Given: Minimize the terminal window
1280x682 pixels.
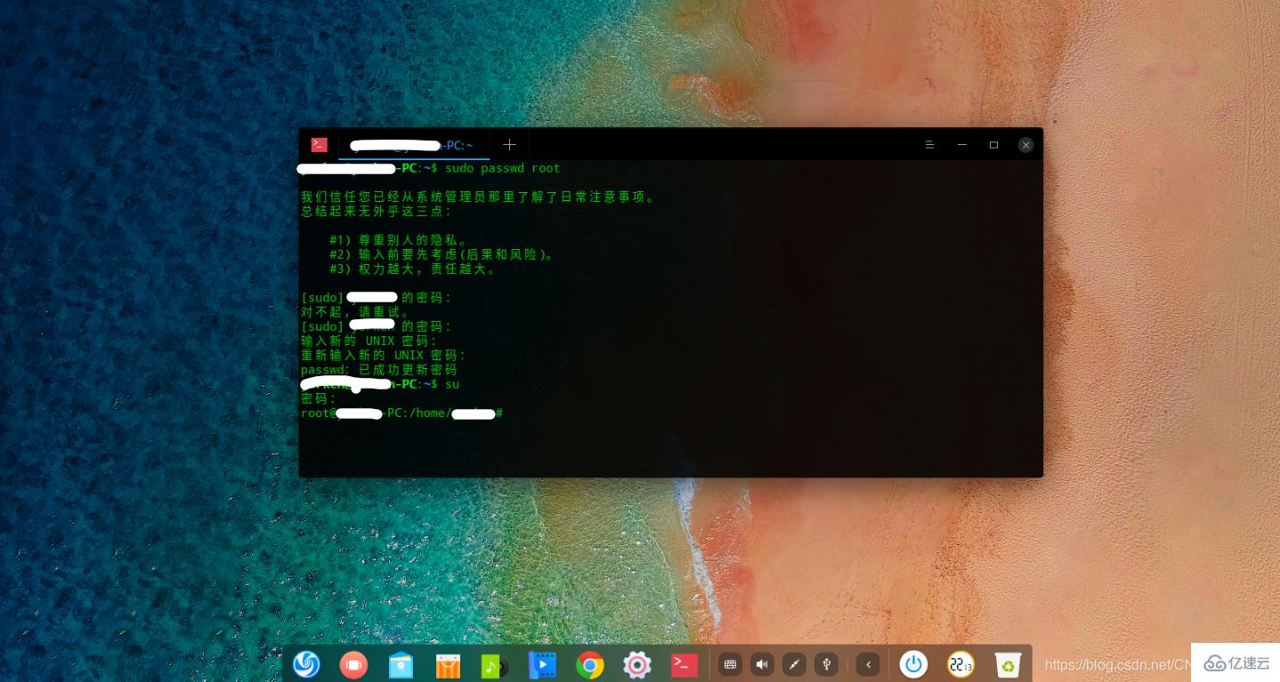Looking at the screenshot, I should coord(962,145).
